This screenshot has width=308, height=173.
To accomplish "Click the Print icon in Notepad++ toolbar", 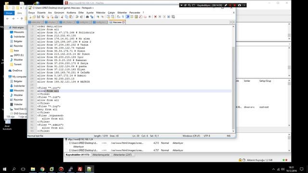I will click(56, 17).
